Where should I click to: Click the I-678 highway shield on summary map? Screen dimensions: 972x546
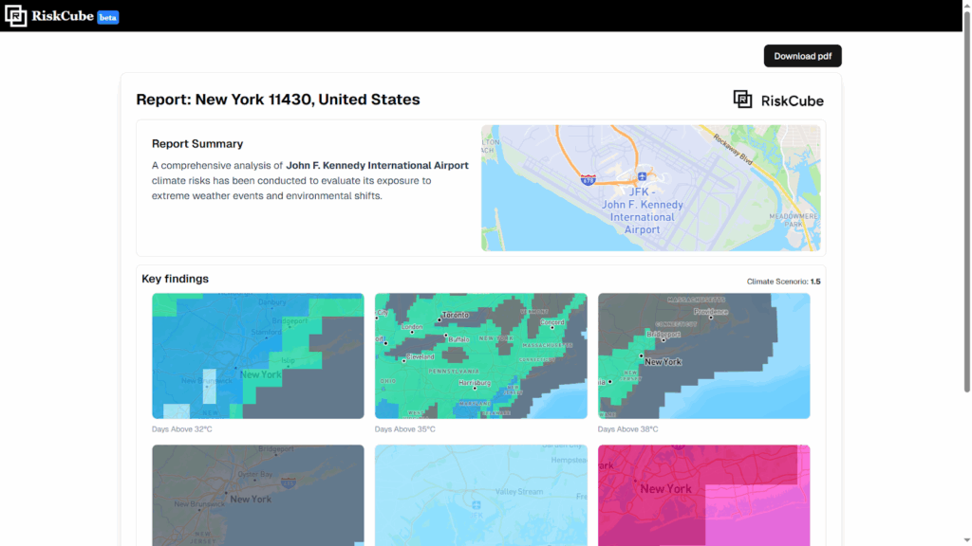pyautogui.click(x=589, y=178)
